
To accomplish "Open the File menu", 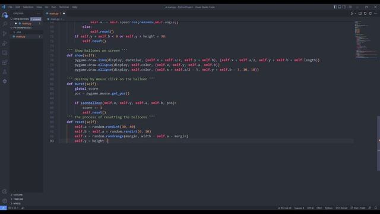I will coord(11,7).
